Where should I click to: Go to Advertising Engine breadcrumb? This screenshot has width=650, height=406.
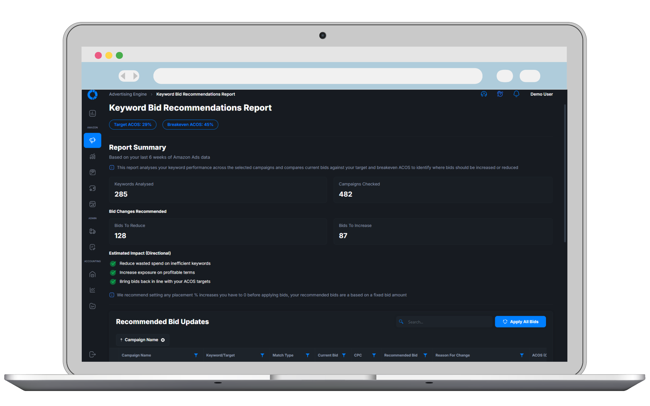(128, 94)
